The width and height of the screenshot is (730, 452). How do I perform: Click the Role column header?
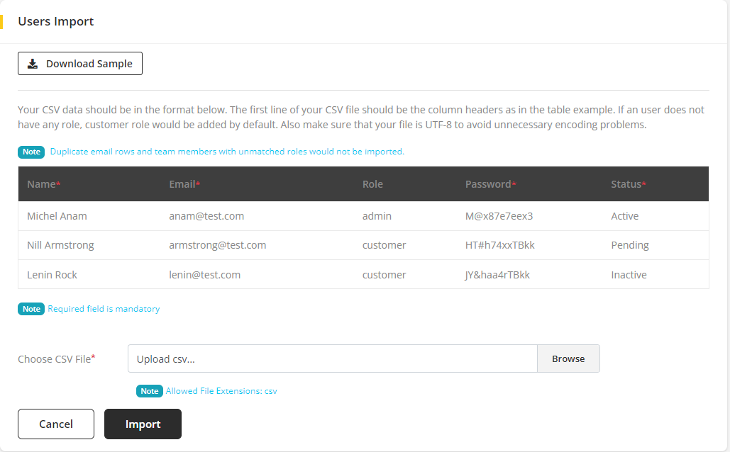pos(372,184)
